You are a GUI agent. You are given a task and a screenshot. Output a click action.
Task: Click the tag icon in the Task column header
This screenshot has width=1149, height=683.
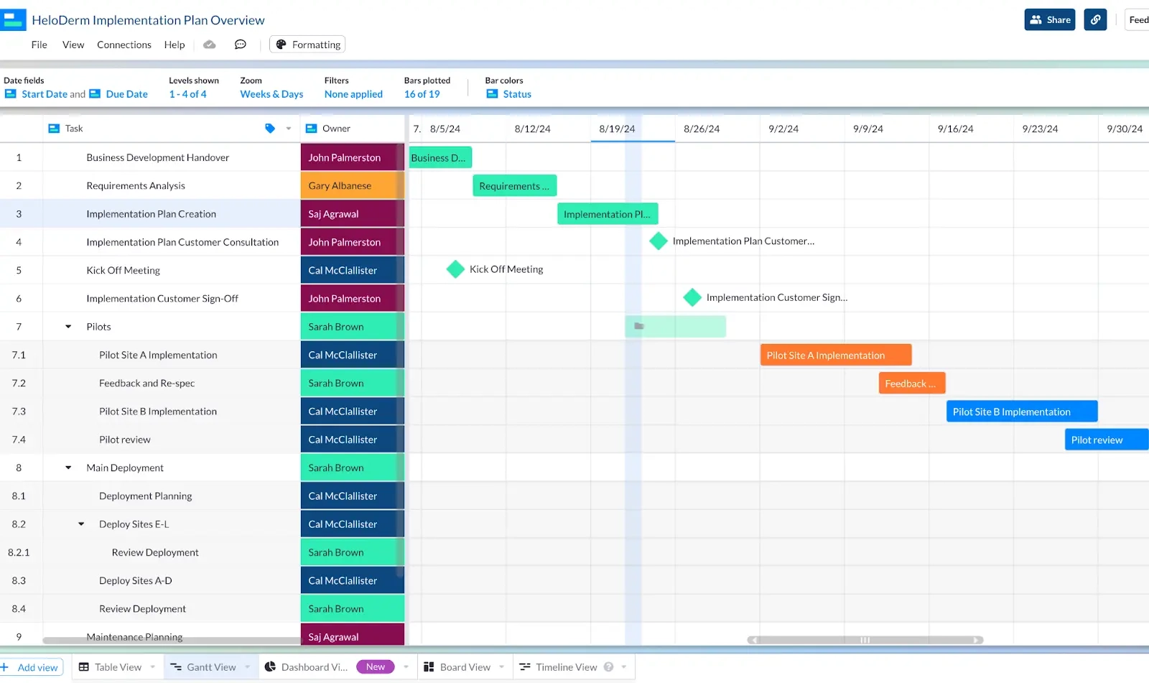[x=270, y=128]
